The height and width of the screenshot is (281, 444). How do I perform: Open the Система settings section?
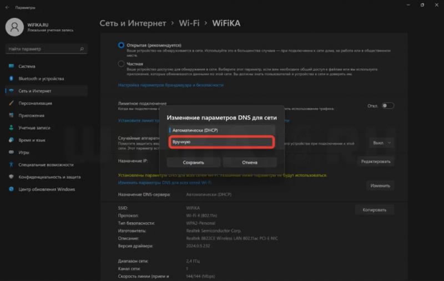(27, 67)
